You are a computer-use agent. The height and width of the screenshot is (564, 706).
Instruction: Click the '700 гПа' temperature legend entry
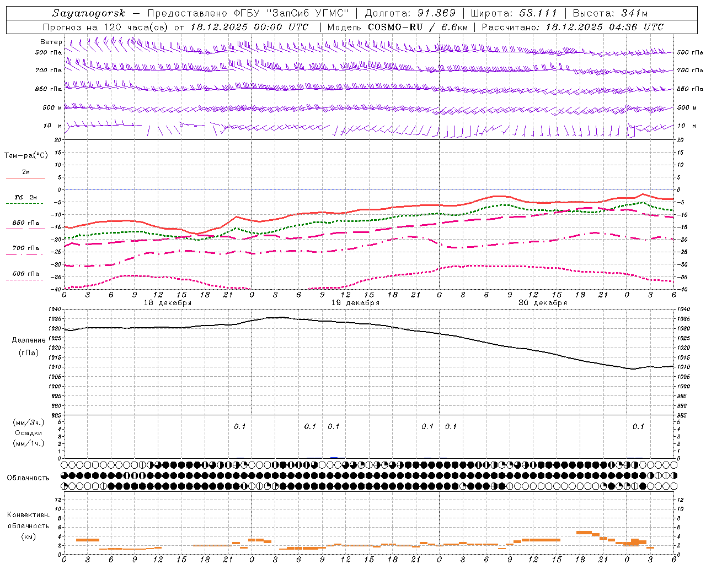point(25,248)
